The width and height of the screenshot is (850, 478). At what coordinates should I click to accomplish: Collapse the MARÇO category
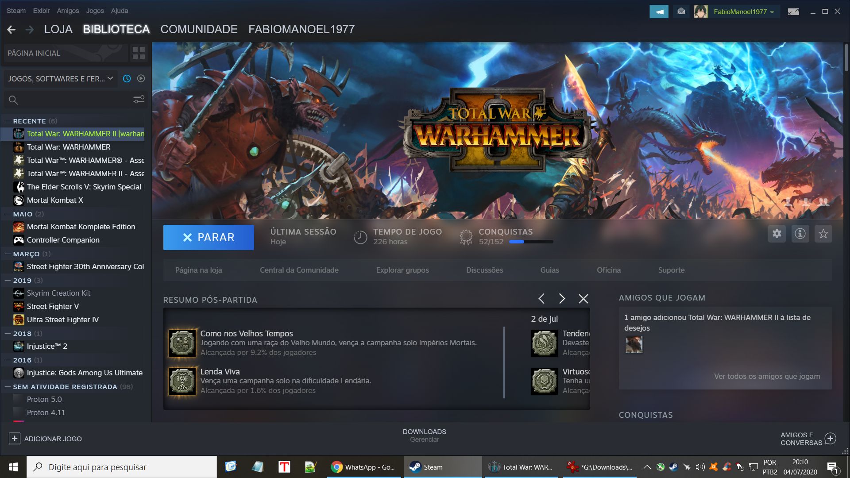pyautogui.click(x=8, y=254)
